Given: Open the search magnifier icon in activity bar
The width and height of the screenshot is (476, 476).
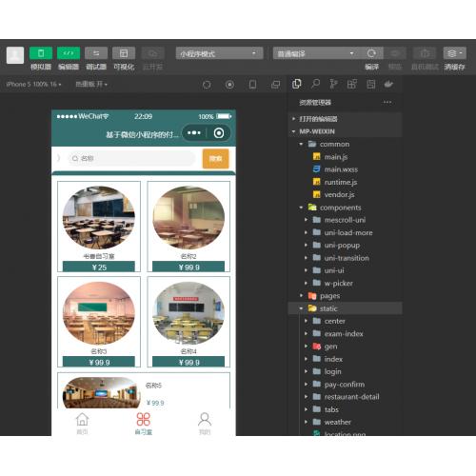Looking at the screenshot, I should coord(315,84).
